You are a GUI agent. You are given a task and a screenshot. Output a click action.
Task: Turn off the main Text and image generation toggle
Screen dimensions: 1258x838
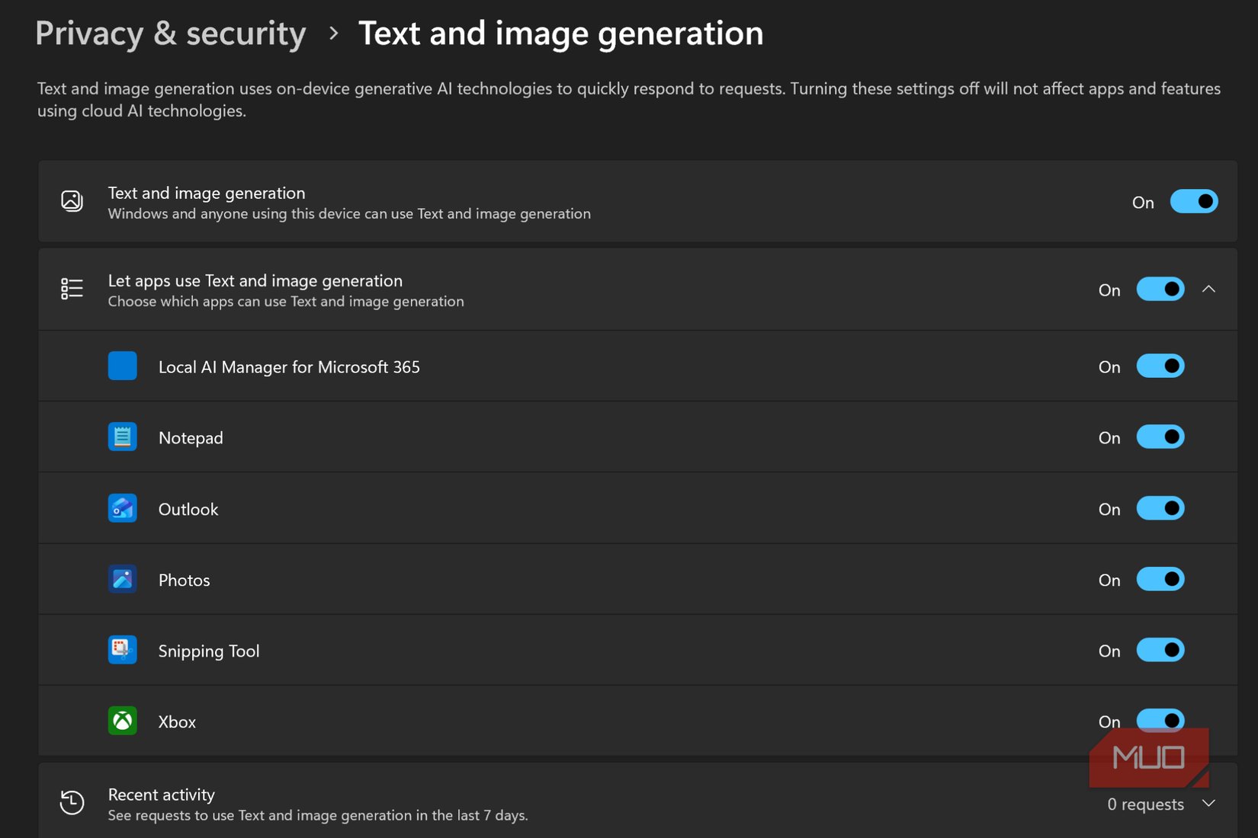(x=1194, y=202)
